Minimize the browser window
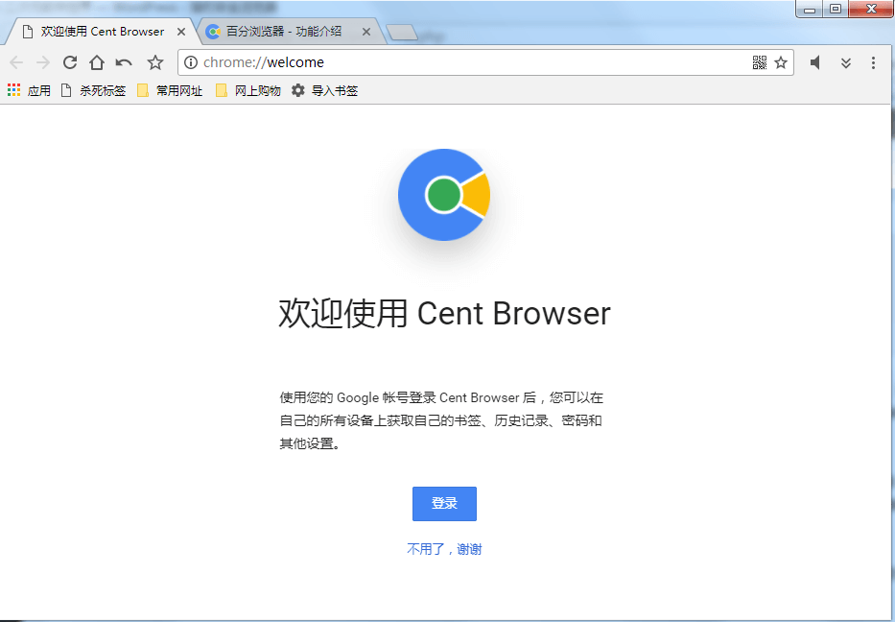895x622 pixels. click(x=810, y=10)
